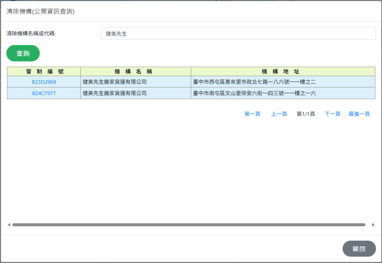
Task: Click the horizontal scrollbar thumb
Action: click(188, 225)
